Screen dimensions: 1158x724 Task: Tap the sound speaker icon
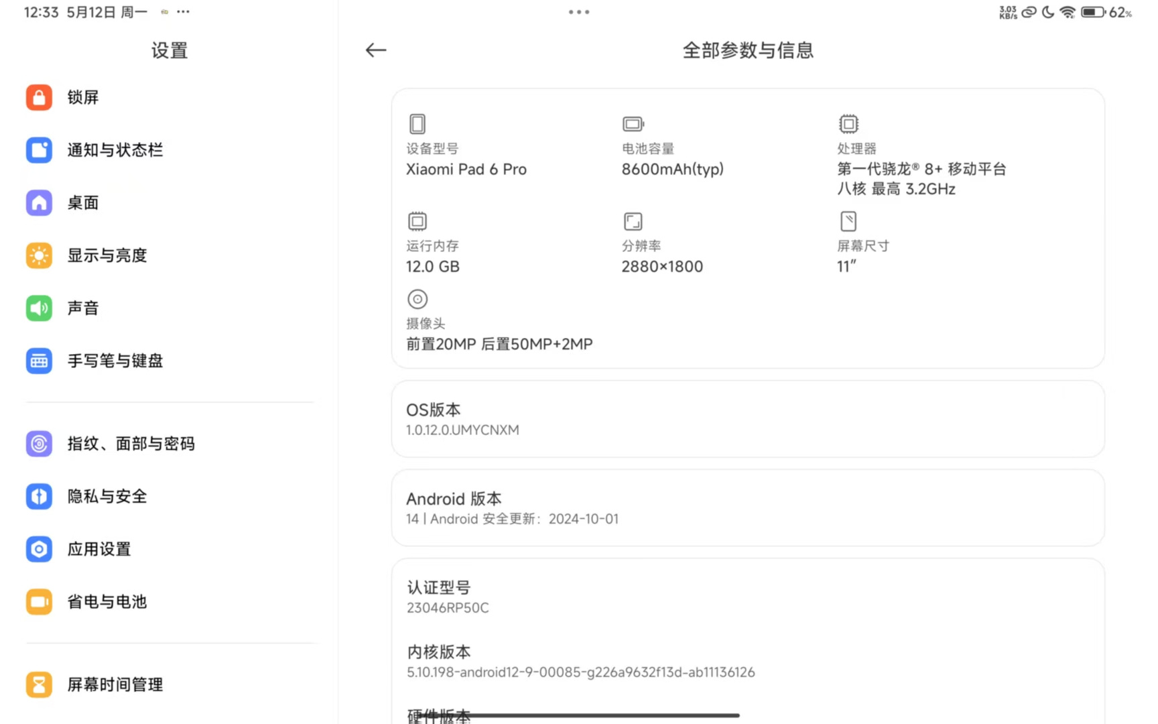pyautogui.click(x=39, y=308)
